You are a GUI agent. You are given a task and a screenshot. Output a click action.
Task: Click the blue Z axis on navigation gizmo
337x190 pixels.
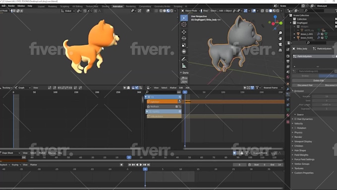[275, 16]
